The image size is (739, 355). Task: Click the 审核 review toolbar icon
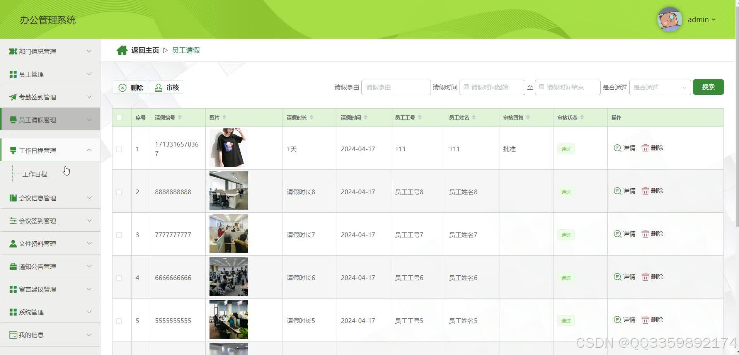pyautogui.click(x=158, y=87)
